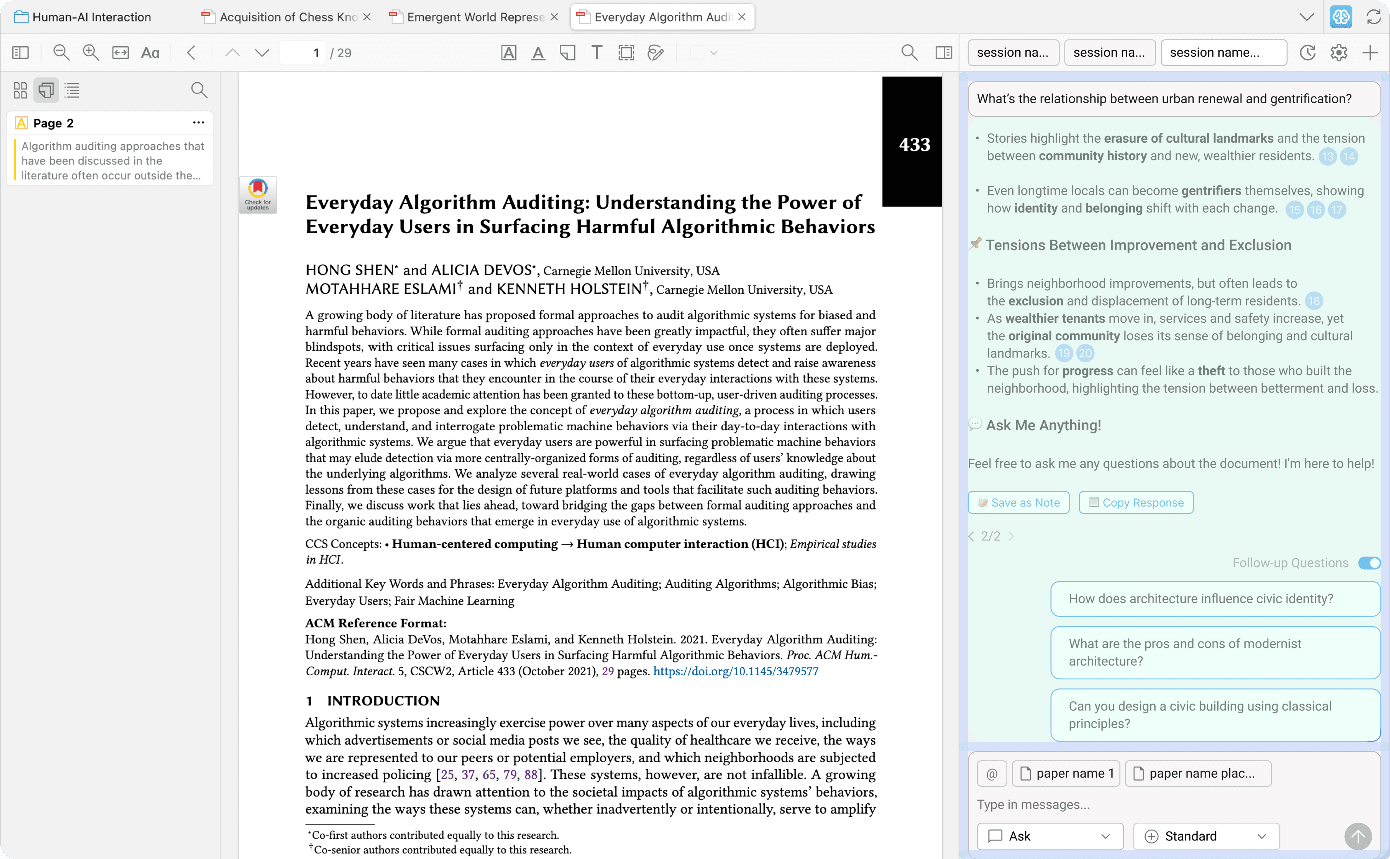Open chat session history clock icon
Image resolution: width=1390 pixels, height=859 pixels.
[1308, 53]
